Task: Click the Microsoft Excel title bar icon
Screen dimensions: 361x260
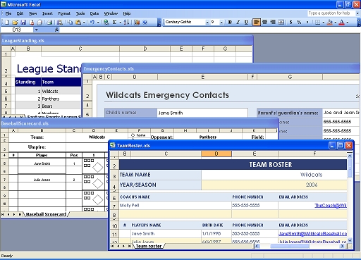Action: 4,4
